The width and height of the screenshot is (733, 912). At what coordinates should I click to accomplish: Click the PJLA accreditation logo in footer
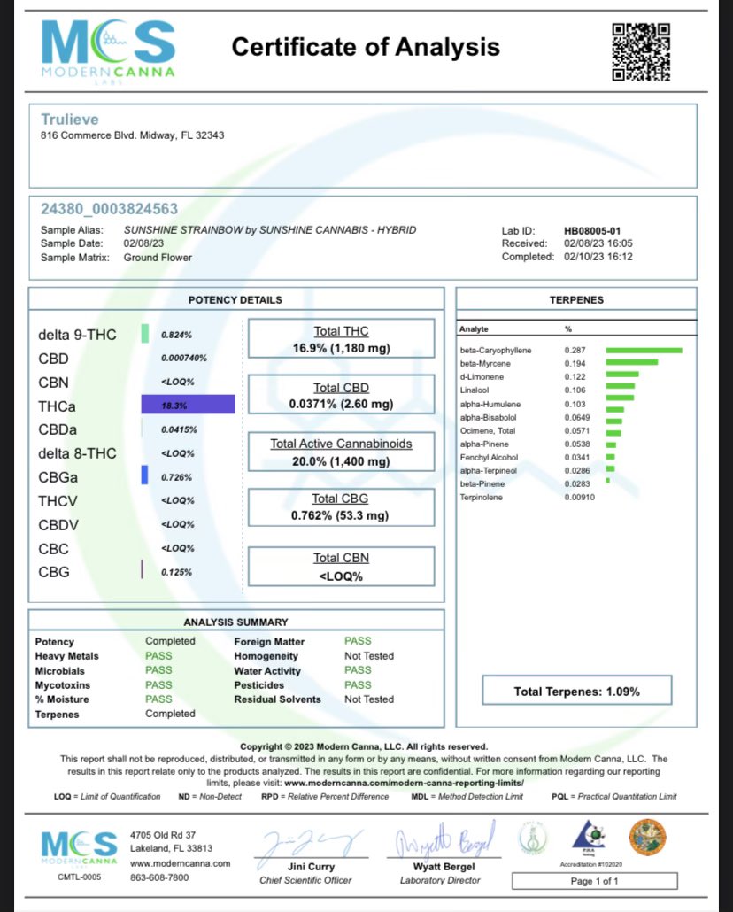[x=590, y=839]
